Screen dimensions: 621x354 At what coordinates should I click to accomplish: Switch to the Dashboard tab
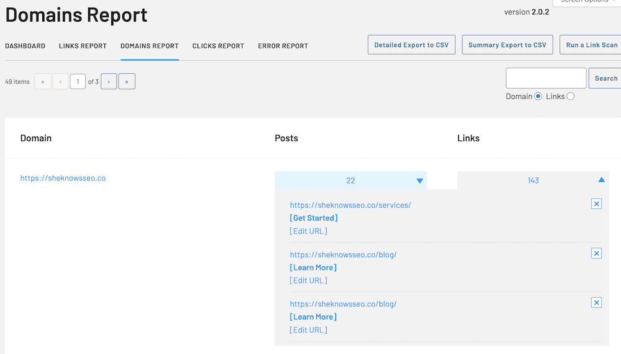pos(25,46)
